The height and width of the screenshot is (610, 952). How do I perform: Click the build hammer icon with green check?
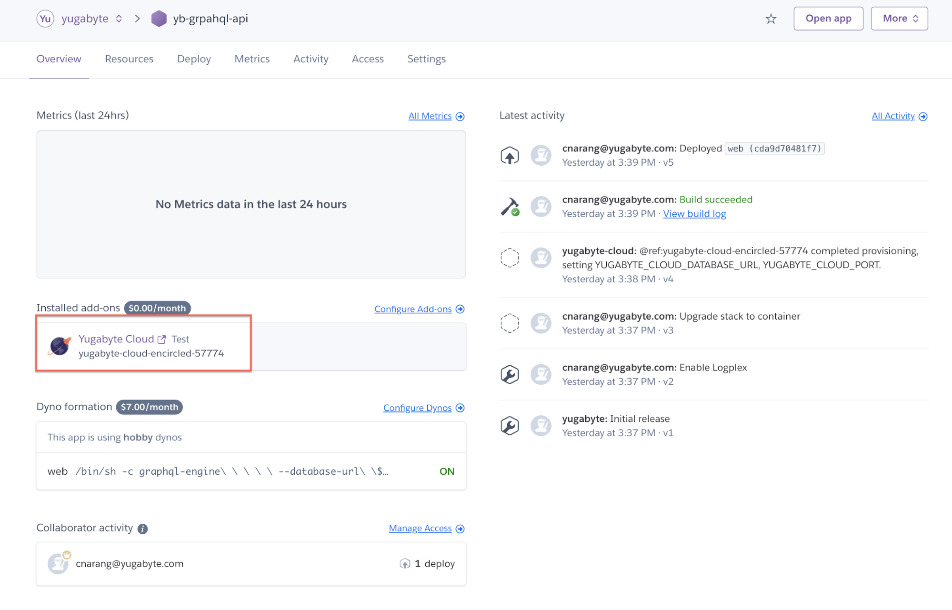pos(510,207)
